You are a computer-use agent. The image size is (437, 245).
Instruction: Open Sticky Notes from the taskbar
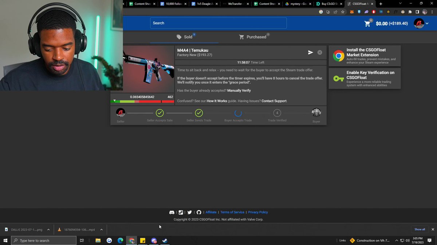(143, 240)
